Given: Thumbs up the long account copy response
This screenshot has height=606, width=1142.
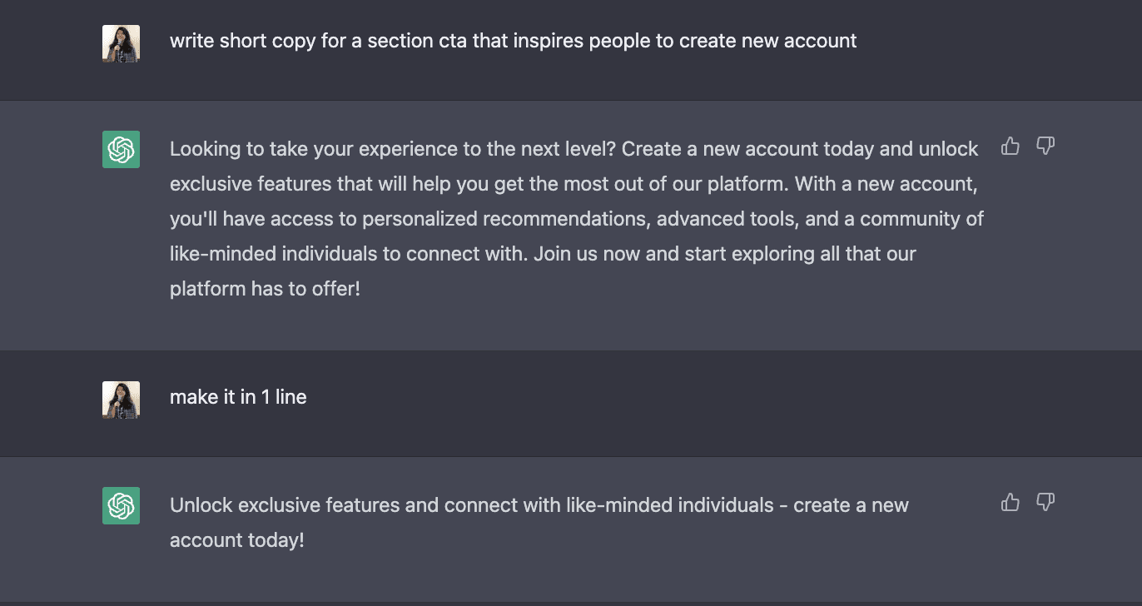Looking at the screenshot, I should pos(1010,147).
